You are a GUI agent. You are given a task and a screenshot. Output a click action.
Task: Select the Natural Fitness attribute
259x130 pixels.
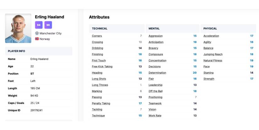coord(213,60)
